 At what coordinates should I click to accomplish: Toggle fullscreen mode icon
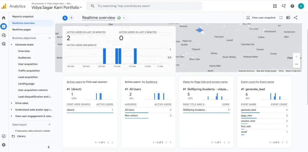pyautogui.click(x=281, y=18)
